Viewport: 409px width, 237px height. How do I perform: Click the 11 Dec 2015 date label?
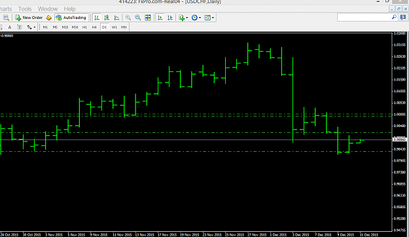[369, 234]
